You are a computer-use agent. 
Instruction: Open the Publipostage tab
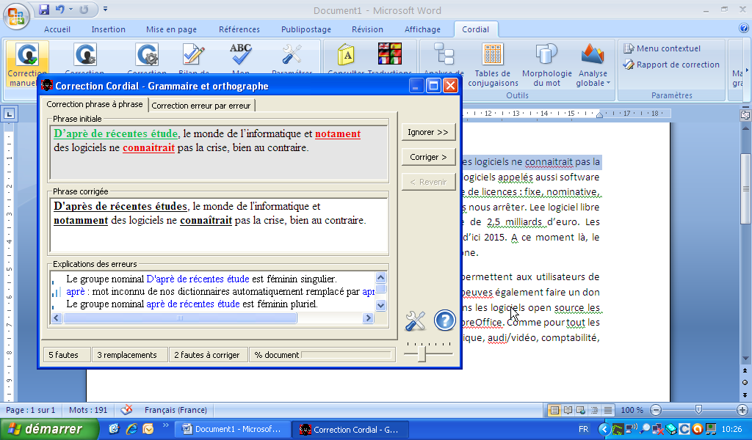(306, 29)
